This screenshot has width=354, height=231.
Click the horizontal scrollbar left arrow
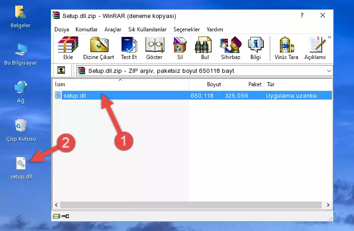click(56, 205)
